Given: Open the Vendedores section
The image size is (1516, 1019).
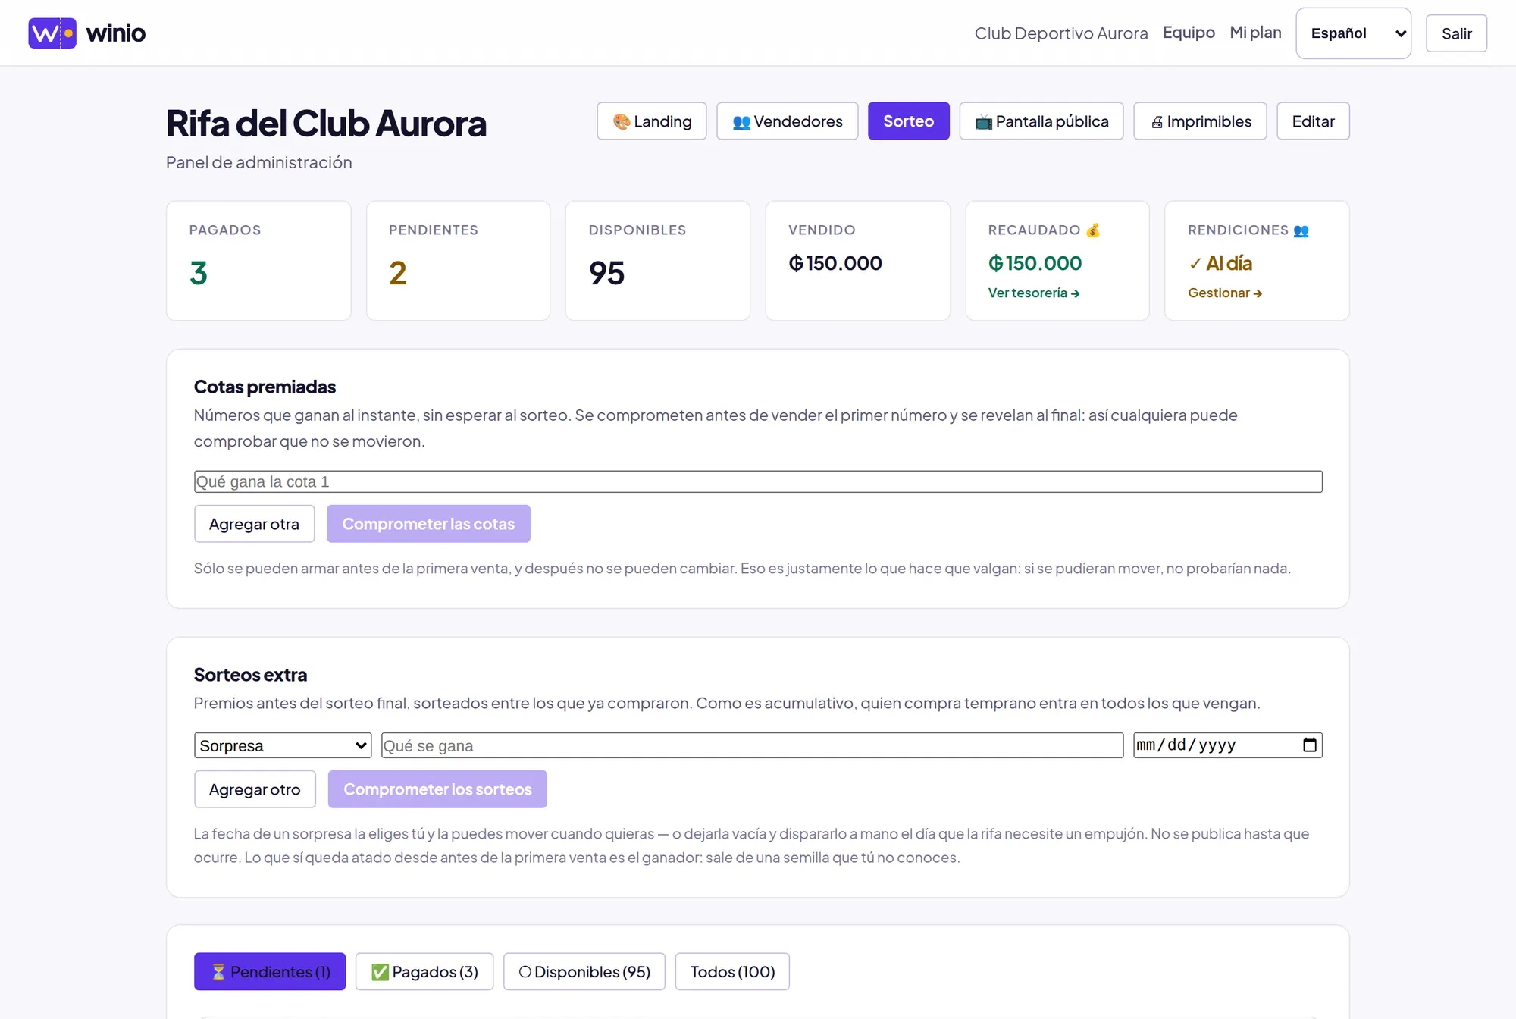Looking at the screenshot, I should tap(788, 121).
